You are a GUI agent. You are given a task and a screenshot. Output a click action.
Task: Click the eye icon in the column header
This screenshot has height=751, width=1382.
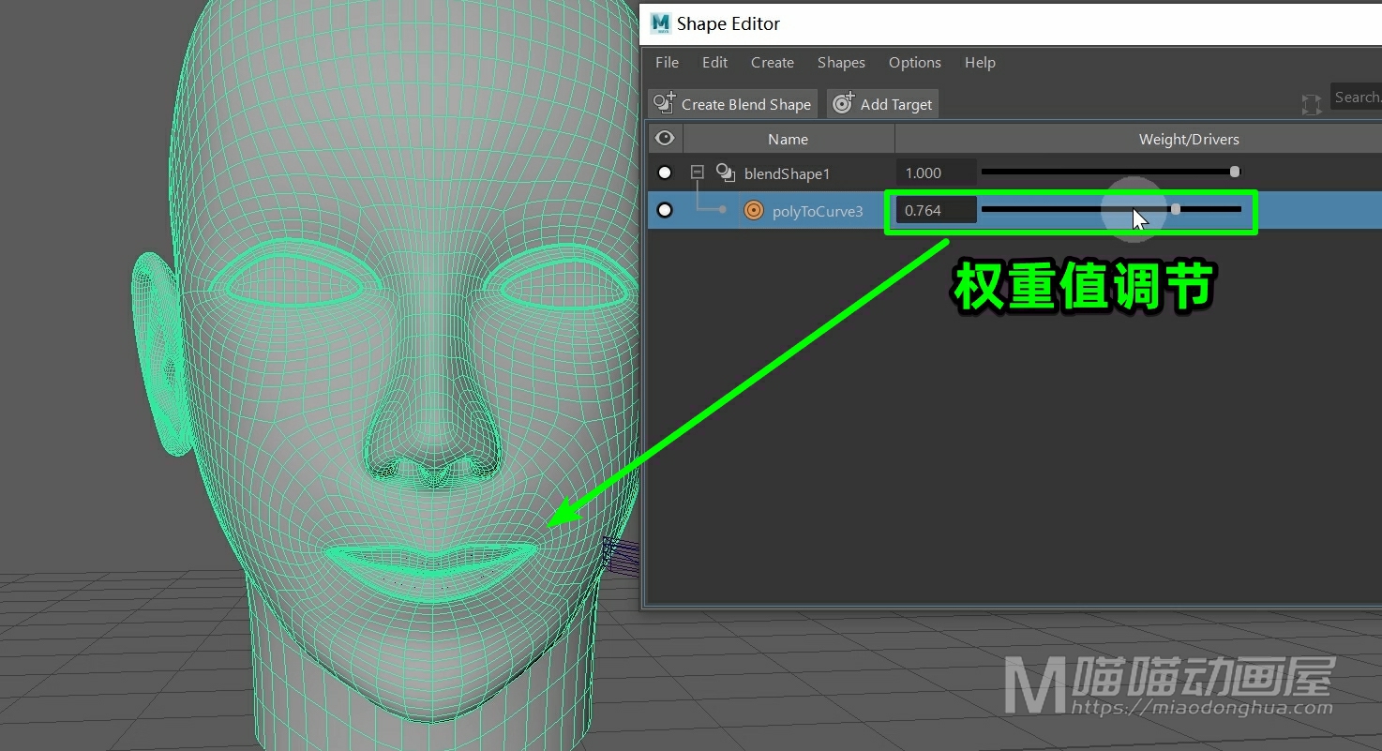[665, 139]
